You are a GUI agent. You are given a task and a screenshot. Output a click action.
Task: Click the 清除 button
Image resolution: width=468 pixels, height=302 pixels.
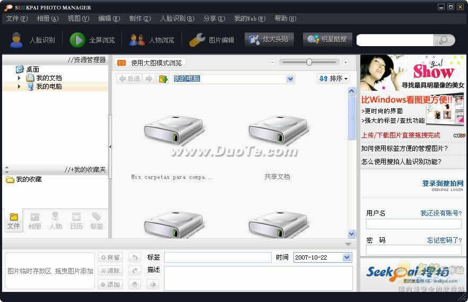110,271
